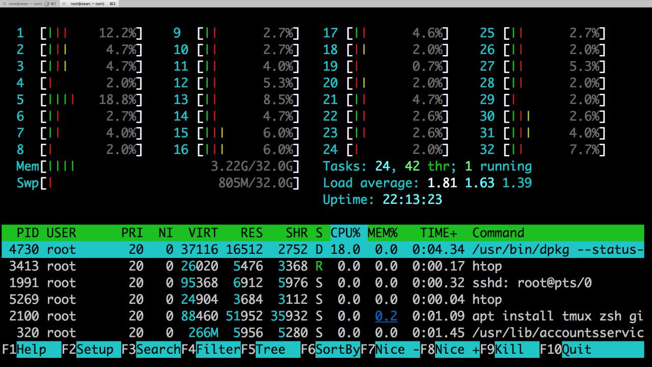The width and height of the screenshot is (652, 367).
Task: Click the Tasks count line
Action: [x=427, y=167]
